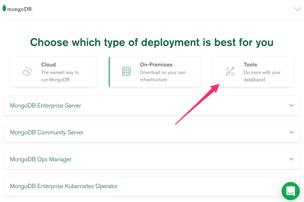Viewport: 304px width, 202px height.
Task: Select the On-Premises deployment tab
Action: [x=155, y=72]
